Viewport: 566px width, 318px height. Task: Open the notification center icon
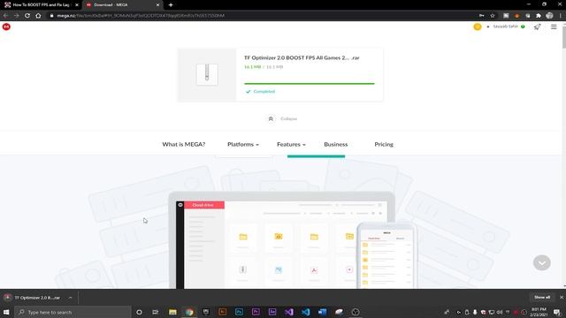(556, 312)
